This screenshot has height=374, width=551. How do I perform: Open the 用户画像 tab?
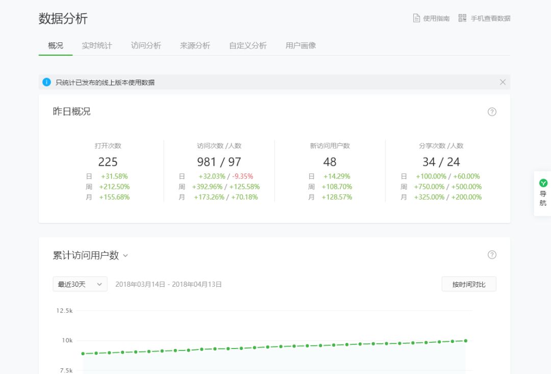[x=300, y=45]
